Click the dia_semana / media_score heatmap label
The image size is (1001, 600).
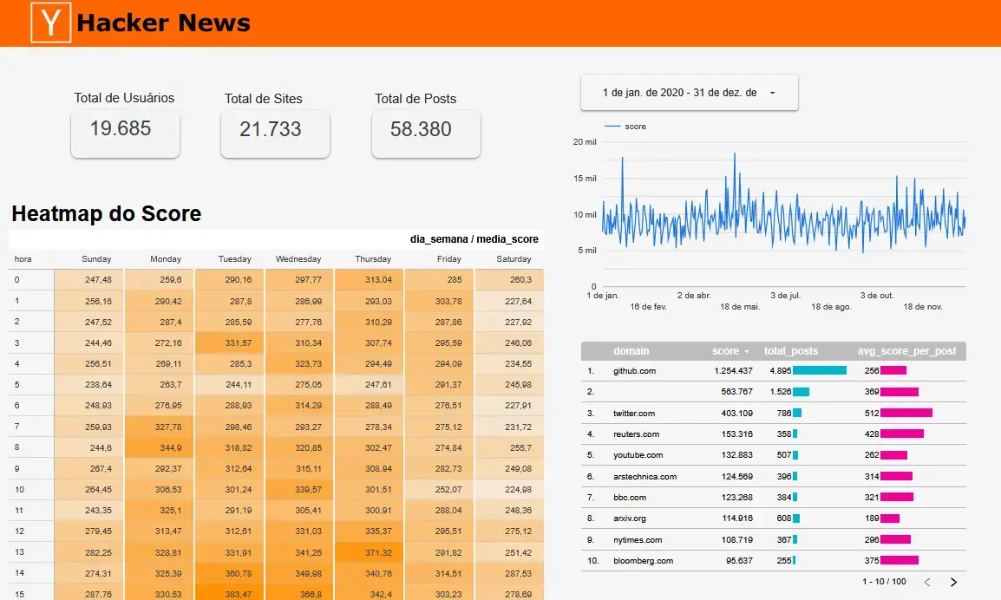pos(474,239)
